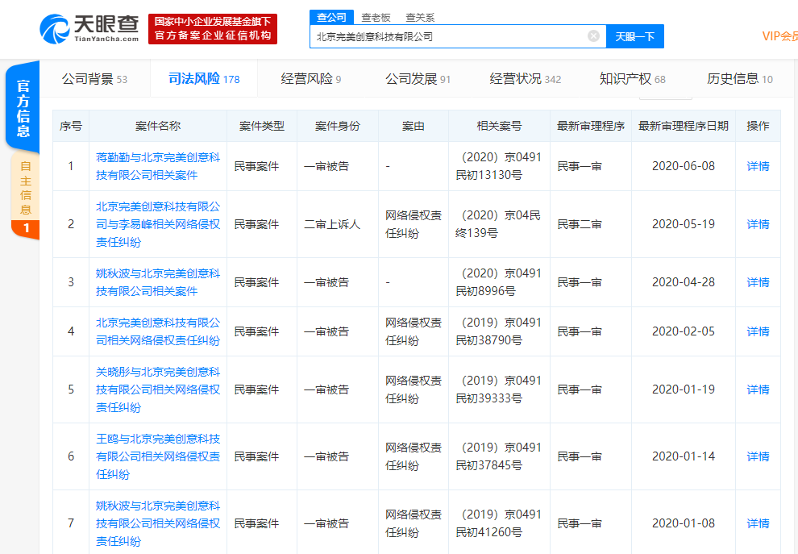Click the VIP会员 link
The image size is (798, 554).
[x=779, y=36]
